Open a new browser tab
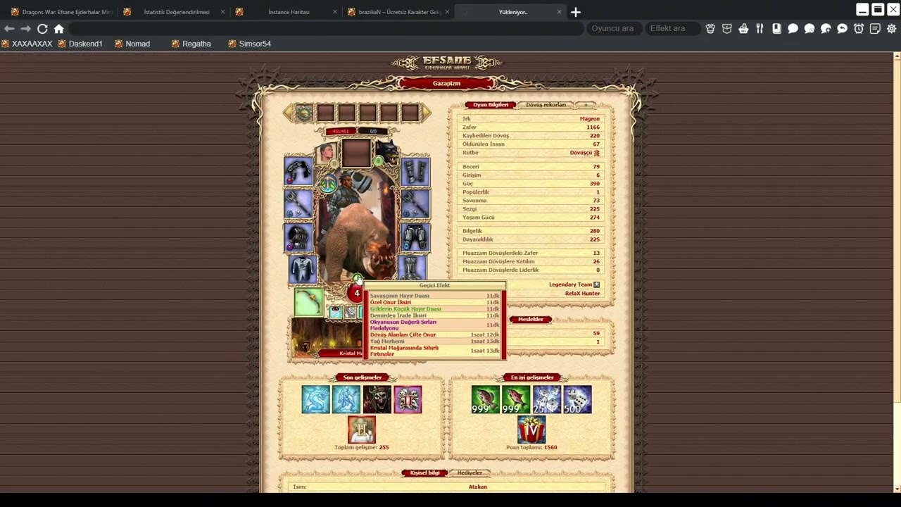The width and height of the screenshot is (901, 507). pos(576,12)
